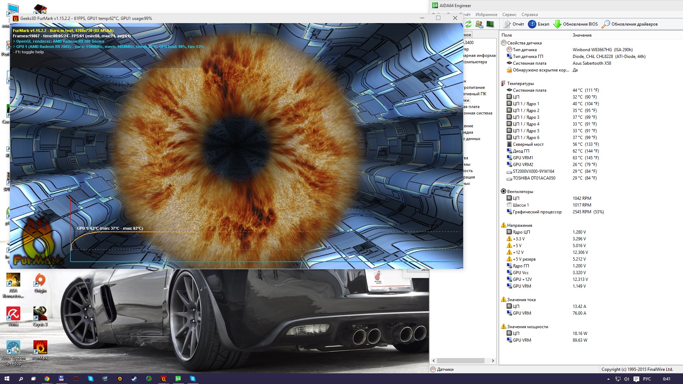Select the Диод ГП temperature row
This screenshot has height=384, width=683.
click(521, 151)
